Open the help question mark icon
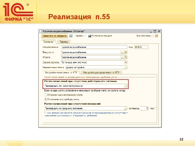This screenshot has width=195, height=146. (157, 36)
